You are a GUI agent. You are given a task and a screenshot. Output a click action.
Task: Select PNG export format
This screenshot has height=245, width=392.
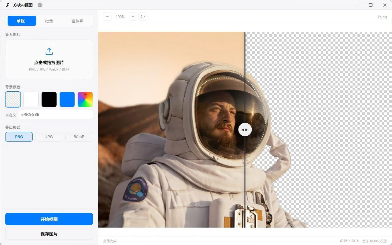pyautogui.click(x=19, y=137)
